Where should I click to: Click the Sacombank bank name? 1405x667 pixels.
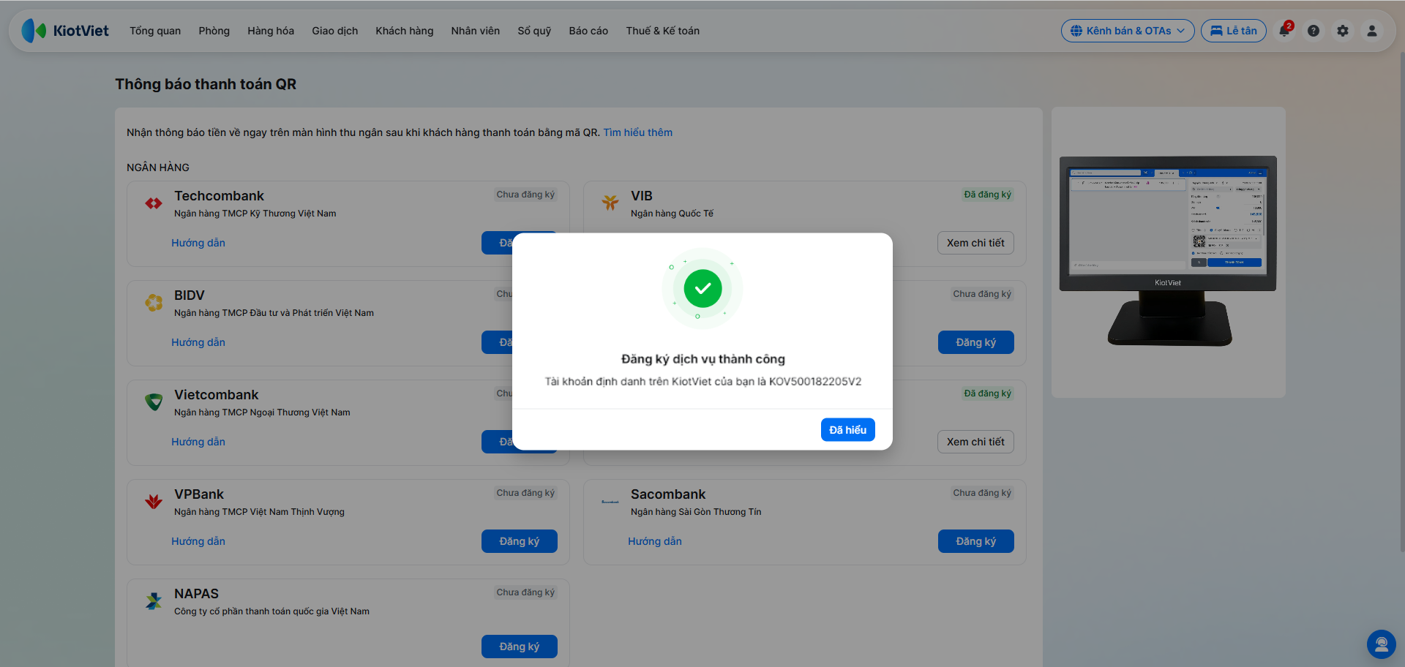pyautogui.click(x=668, y=494)
